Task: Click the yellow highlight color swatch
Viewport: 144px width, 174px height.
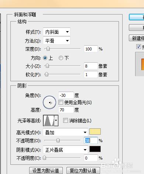Action: (95, 131)
